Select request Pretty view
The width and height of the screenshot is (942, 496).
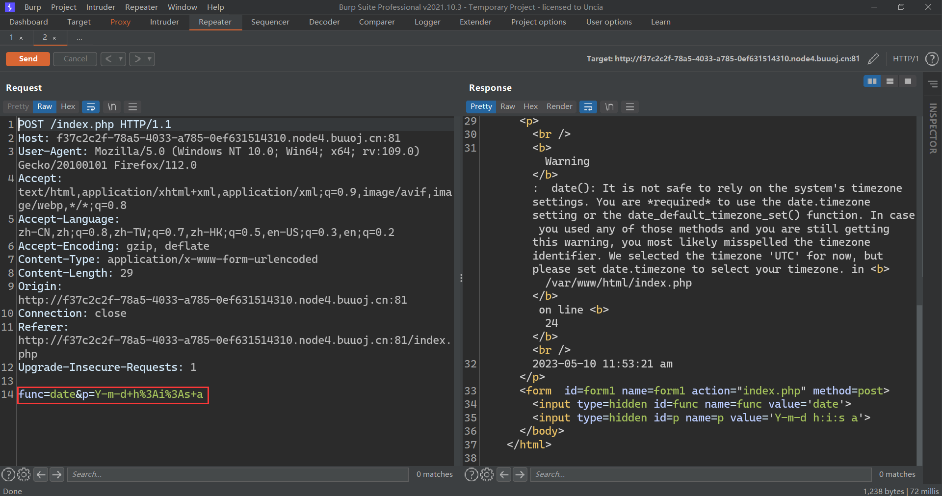click(x=18, y=106)
